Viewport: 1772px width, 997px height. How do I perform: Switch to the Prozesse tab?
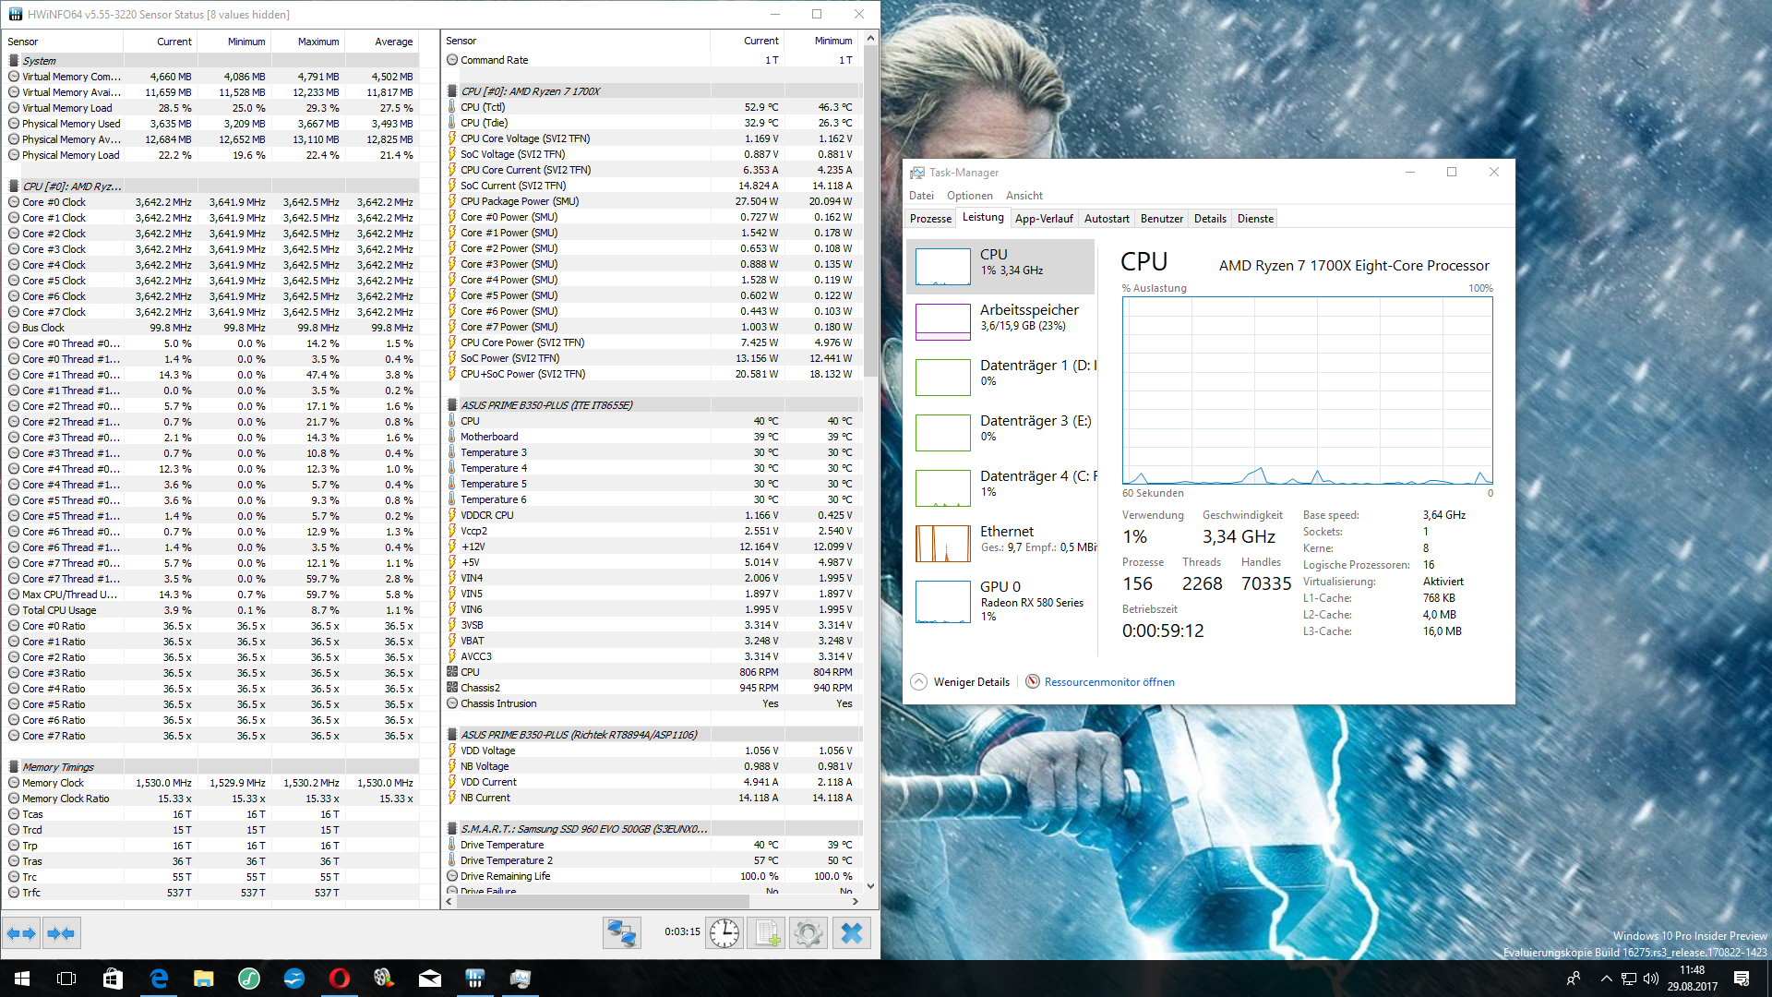[930, 219]
